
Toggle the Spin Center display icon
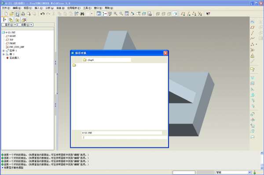coord(104,14)
